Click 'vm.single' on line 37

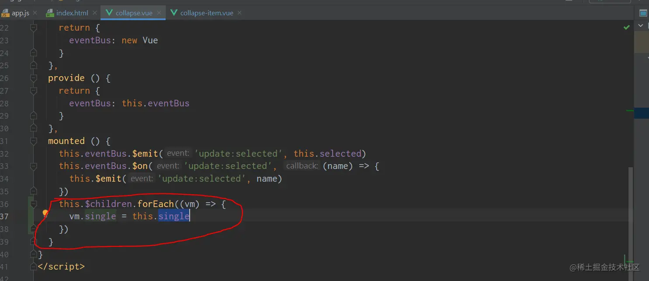coord(93,216)
